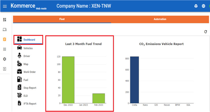Open the Fuel menu item
This screenshot has height=112, width=210.
pyautogui.click(x=26, y=80)
